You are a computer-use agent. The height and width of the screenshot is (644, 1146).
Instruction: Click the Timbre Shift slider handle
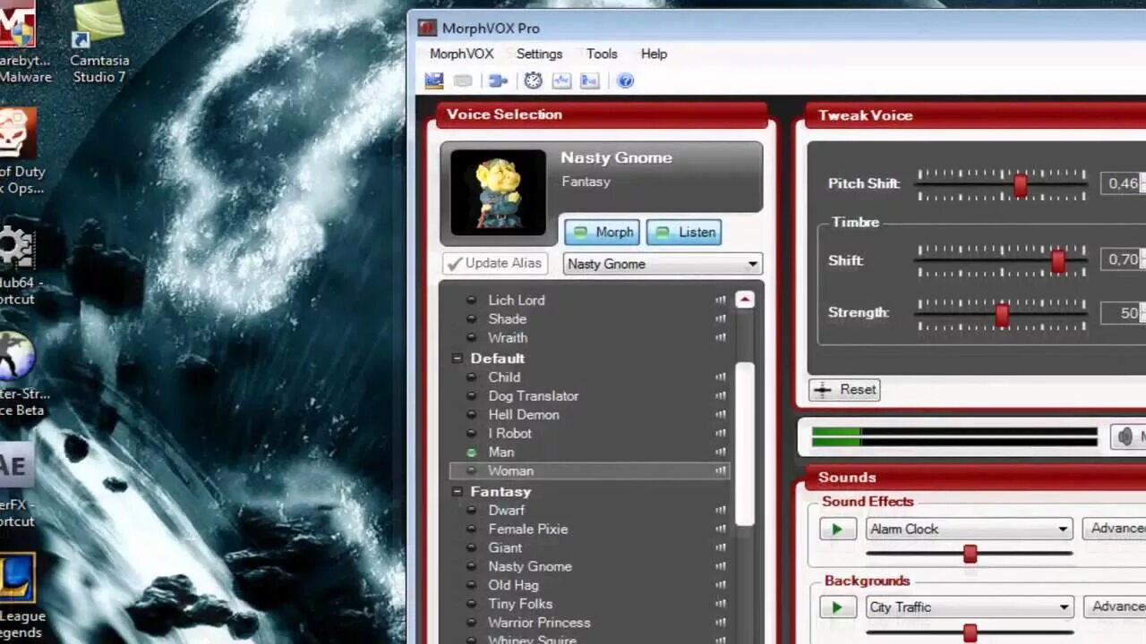[x=1058, y=261]
